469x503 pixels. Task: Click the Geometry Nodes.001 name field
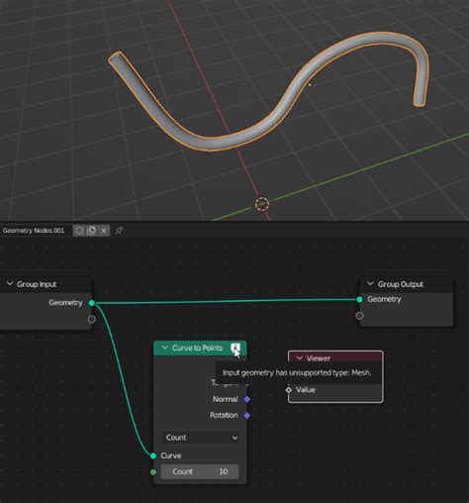click(x=34, y=231)
